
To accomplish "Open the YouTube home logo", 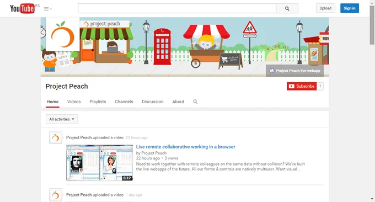I will [x=22, y=8].
